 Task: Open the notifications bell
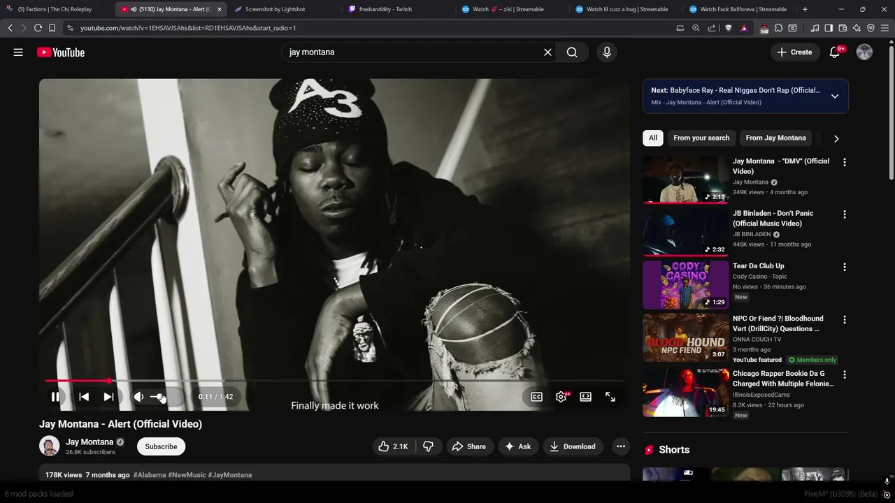click(x=834, y=52)
